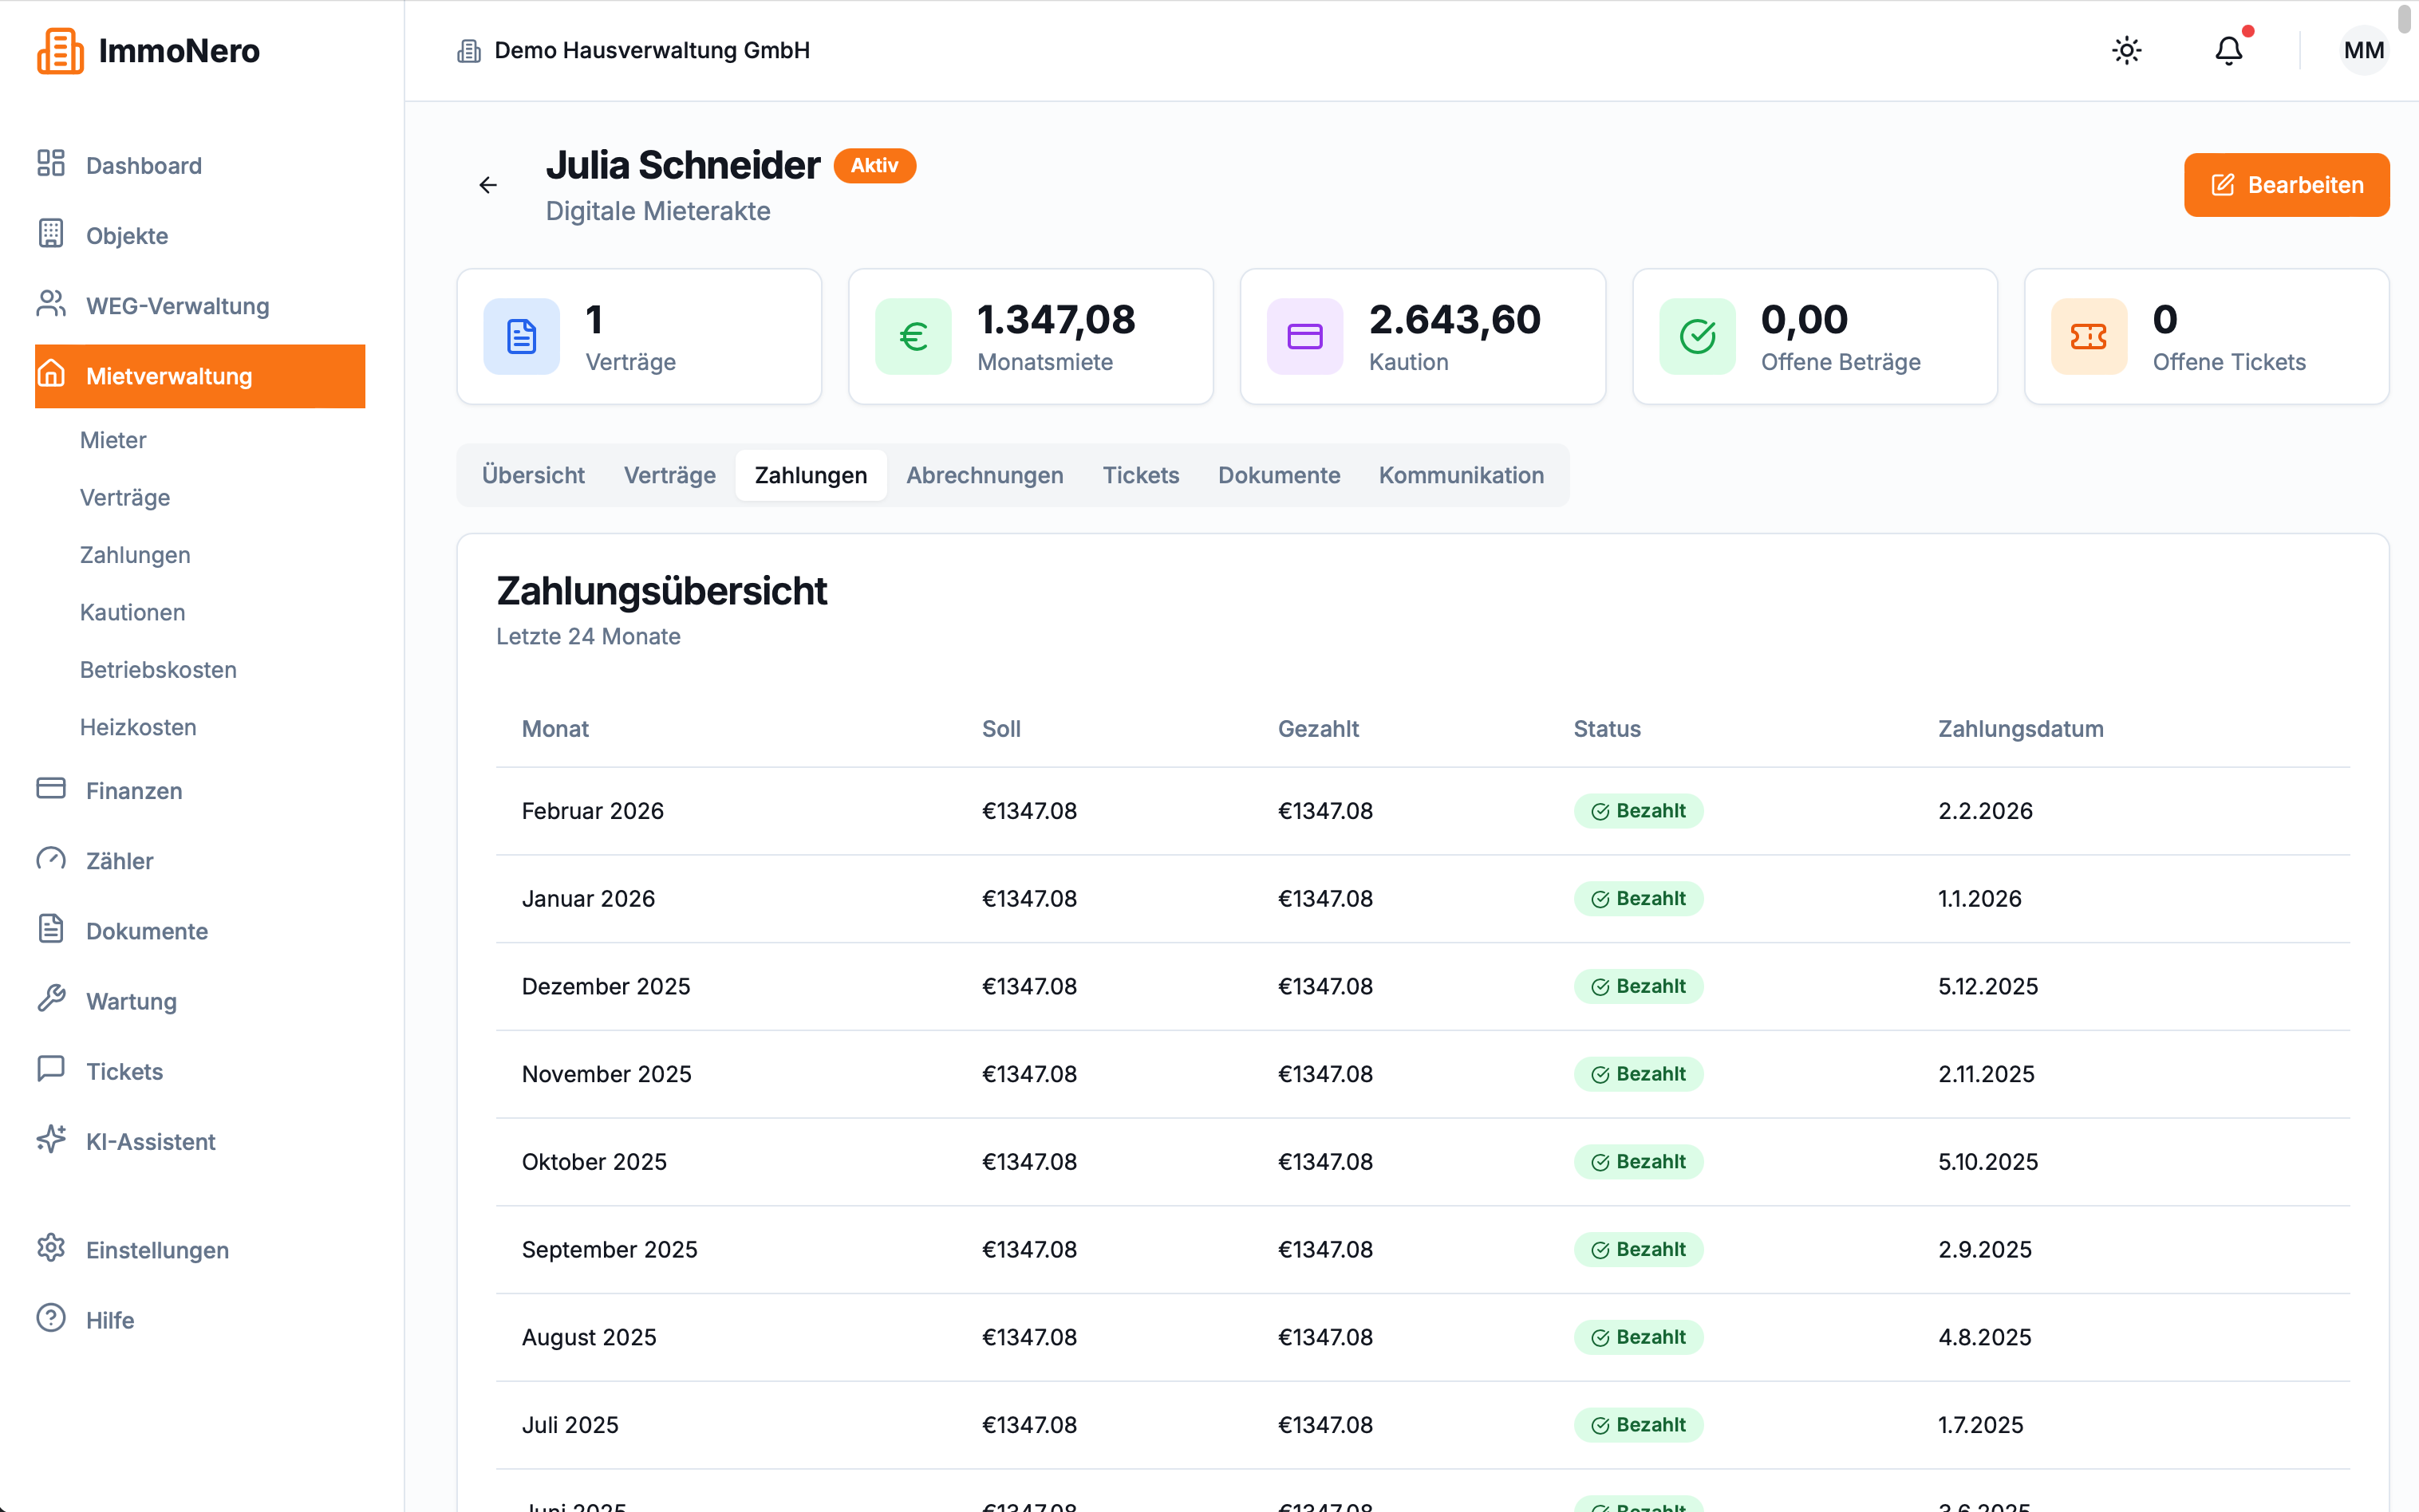Open the Wartung wrench icon

(51, 999)
